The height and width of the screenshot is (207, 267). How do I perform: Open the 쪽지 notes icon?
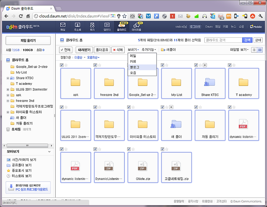[92, 27]
